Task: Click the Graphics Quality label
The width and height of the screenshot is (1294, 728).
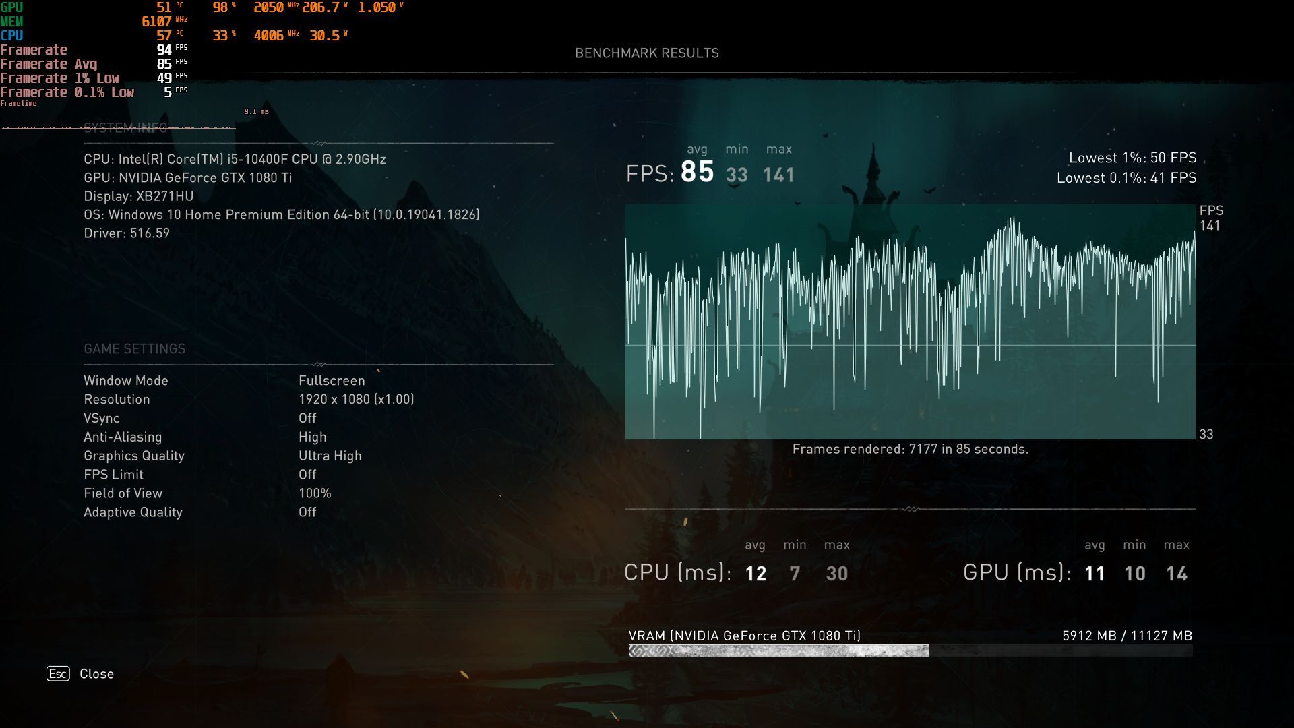Action: click(134, 456)
